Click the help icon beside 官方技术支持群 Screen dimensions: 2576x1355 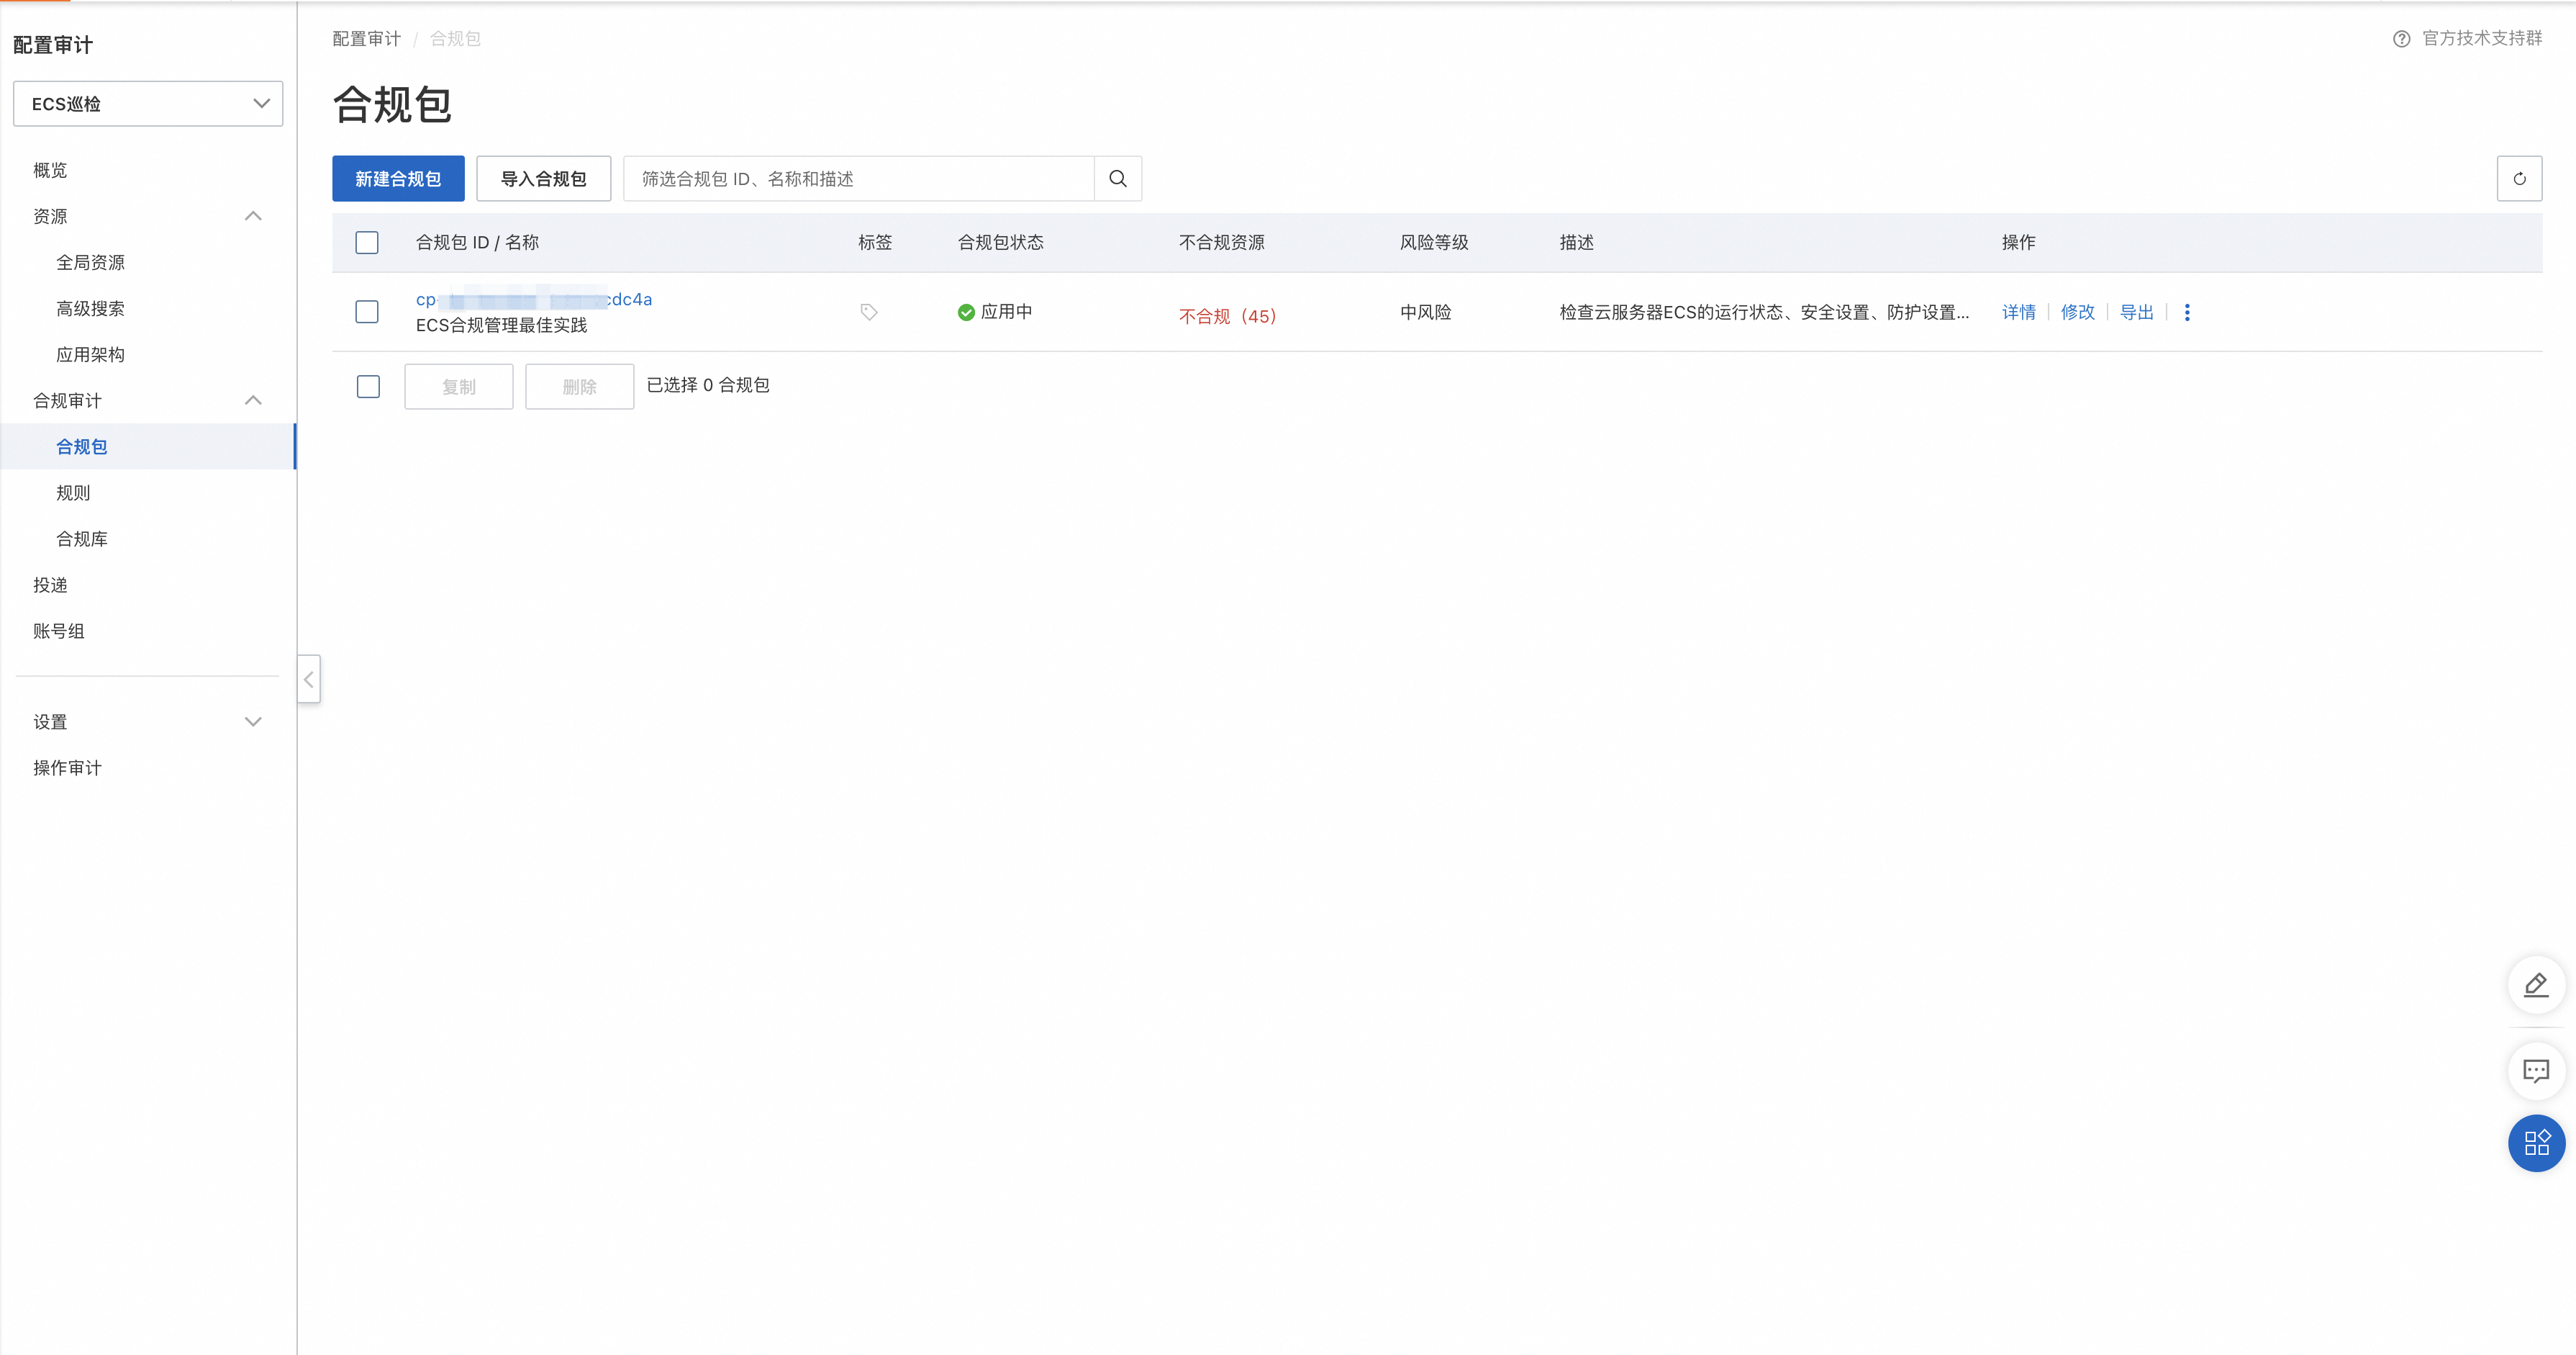2401,39
